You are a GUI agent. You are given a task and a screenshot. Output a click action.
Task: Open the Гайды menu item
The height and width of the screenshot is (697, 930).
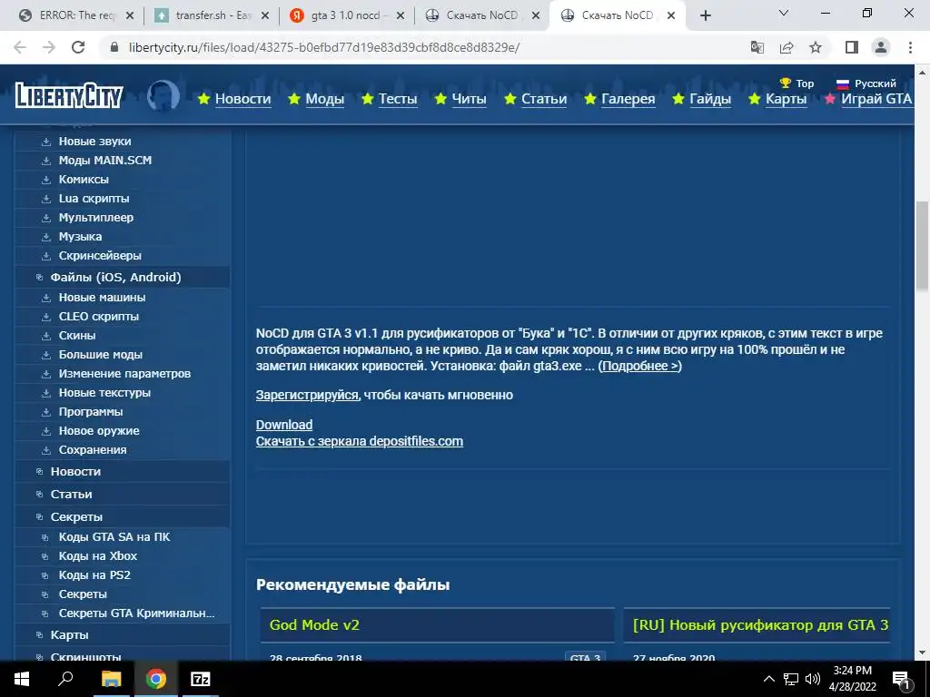pyautogui.click(x=710, y=98)
